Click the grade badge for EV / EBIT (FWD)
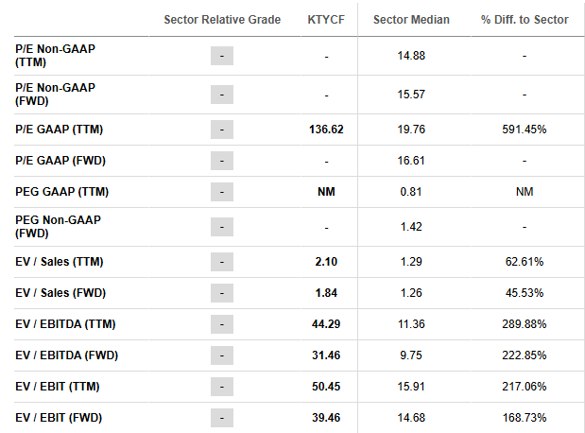Image resolution: width=585 pixels, height=433 pixels. click(222, 418)
